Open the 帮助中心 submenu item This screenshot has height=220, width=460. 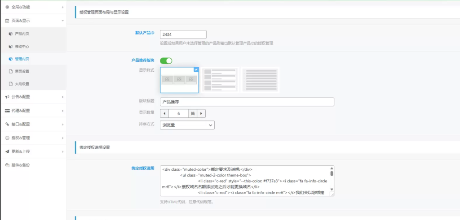click(33, 47)
